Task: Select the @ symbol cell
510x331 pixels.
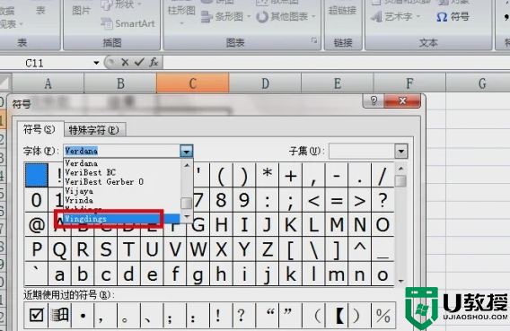Action: click(37, 225)
